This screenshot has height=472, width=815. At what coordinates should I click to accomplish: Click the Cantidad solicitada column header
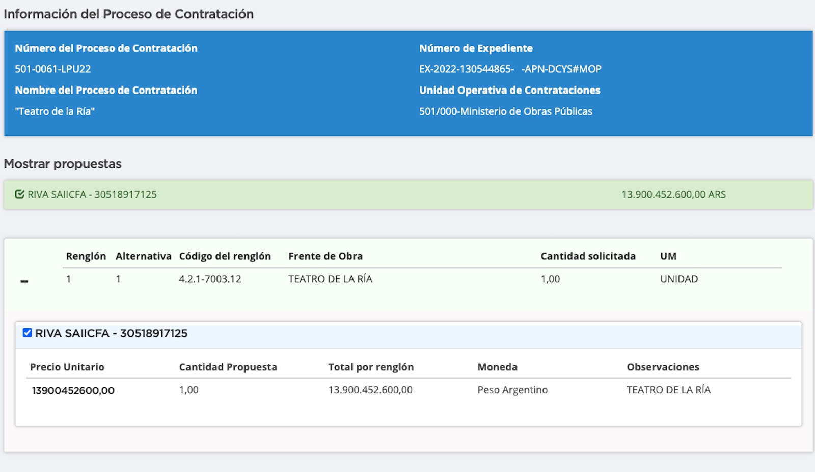coord(588,256)
